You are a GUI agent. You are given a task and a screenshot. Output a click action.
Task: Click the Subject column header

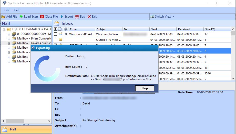tap(109, 29)
